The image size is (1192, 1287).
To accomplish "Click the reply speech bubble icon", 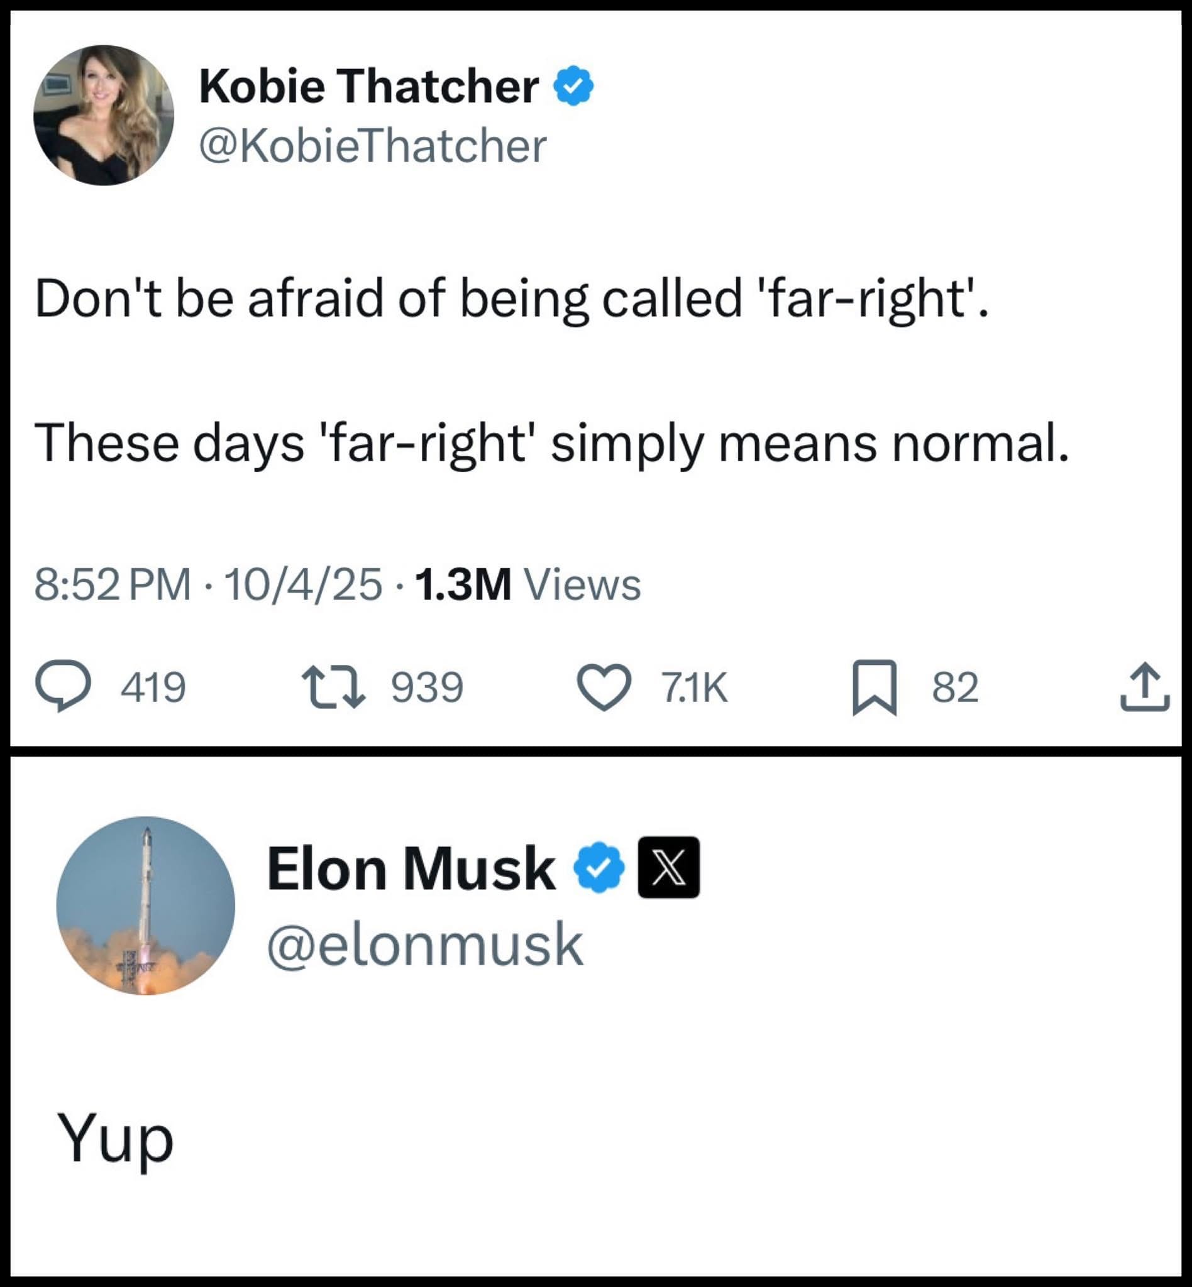I will 62,687.
